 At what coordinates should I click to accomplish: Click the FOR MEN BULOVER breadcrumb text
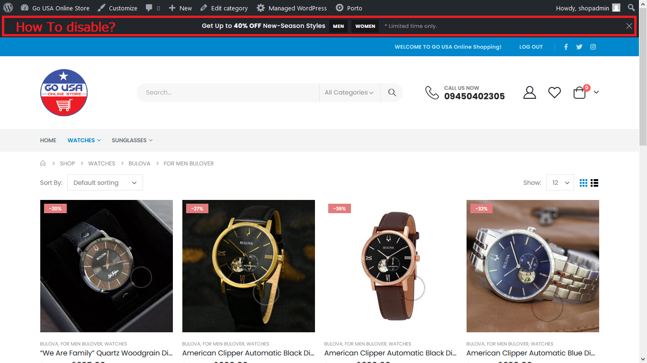(189, 164)
